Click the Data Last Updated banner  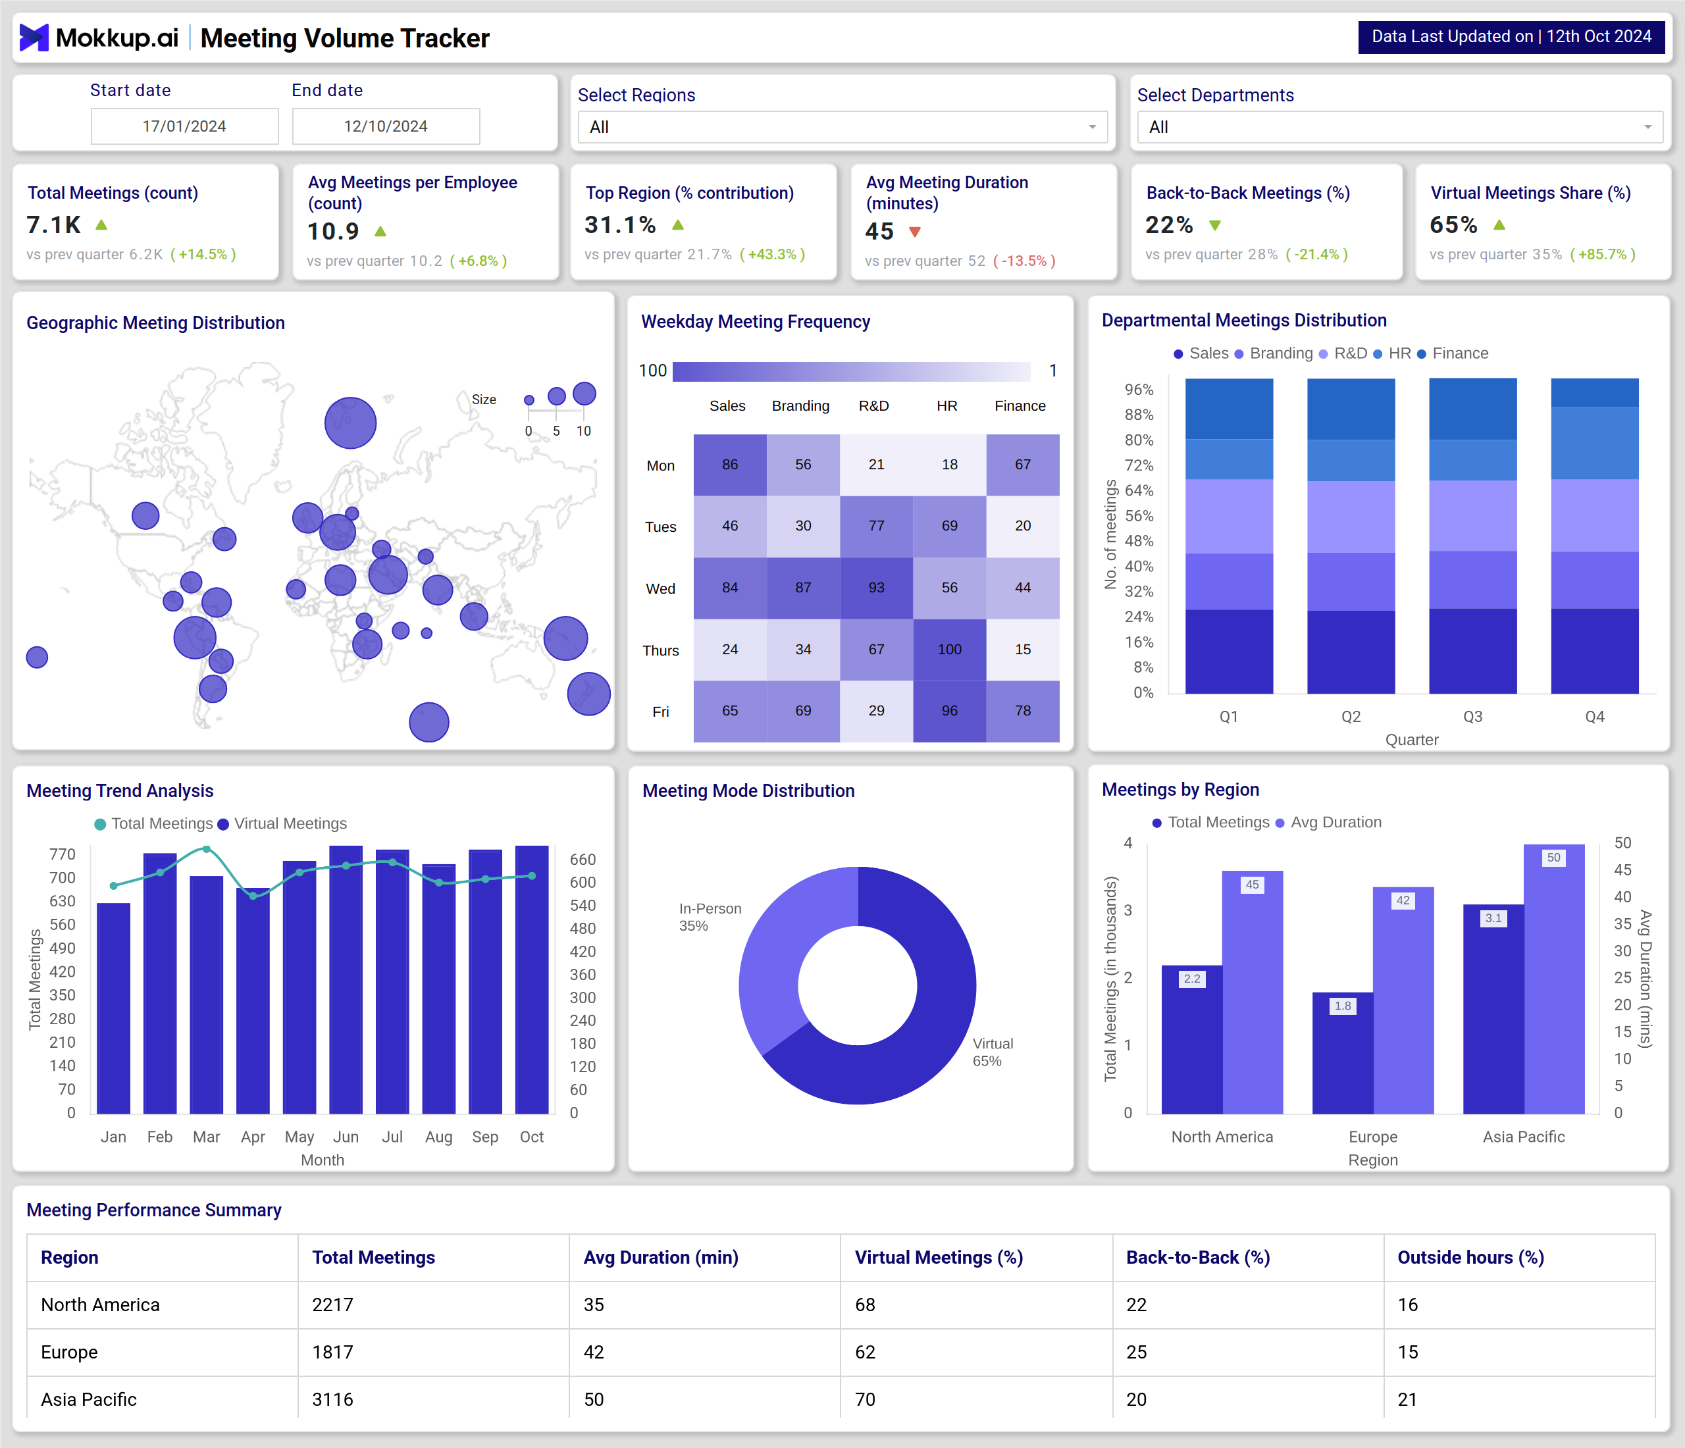[1511, 37]
